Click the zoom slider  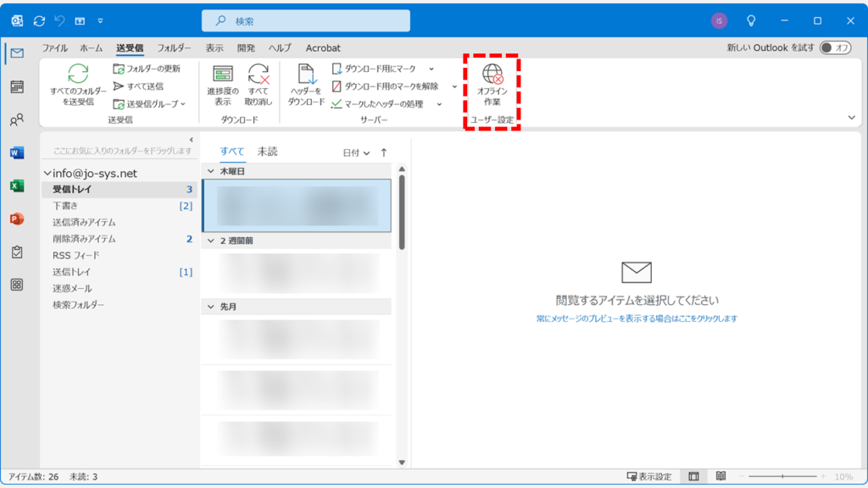(x=782, y=476)
